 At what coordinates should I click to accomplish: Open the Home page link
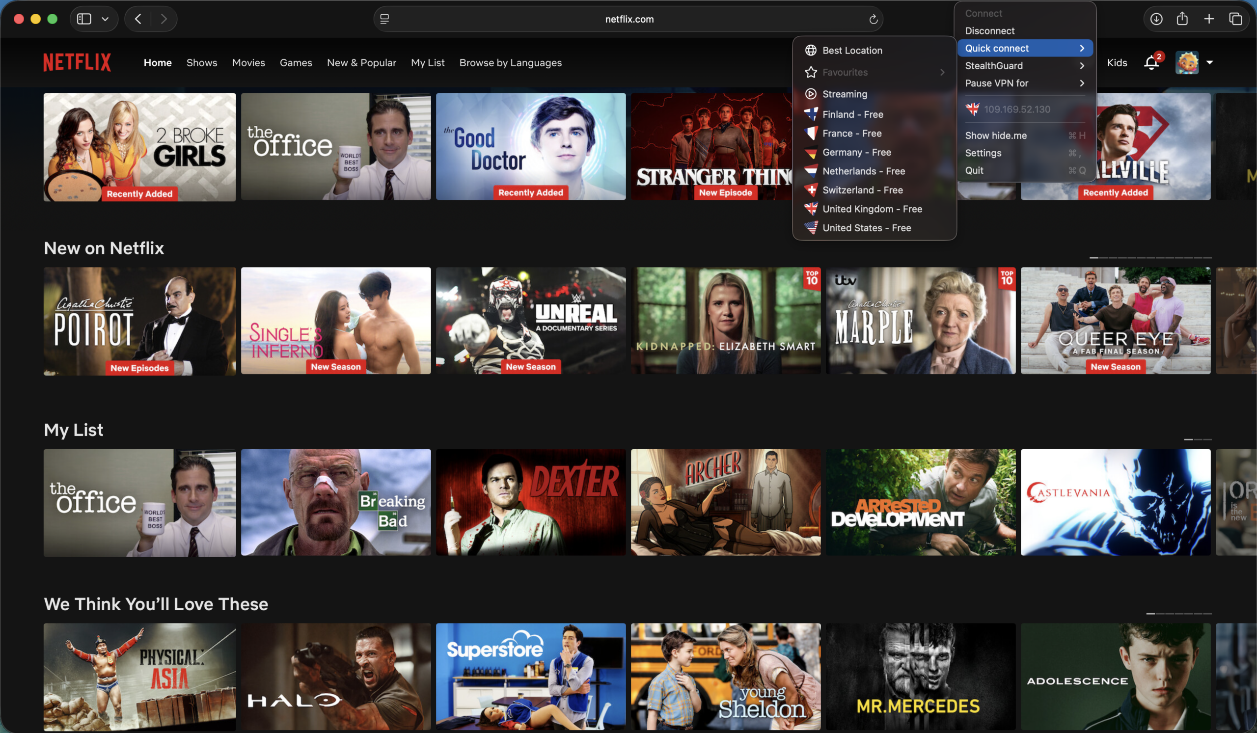click(x=158, y=63)
